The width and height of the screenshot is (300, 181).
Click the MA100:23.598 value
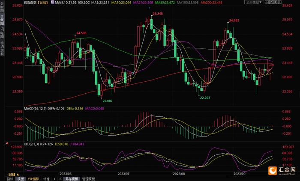(188, 3)
